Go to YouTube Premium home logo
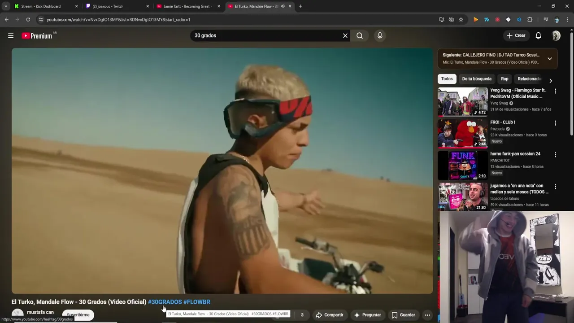This screenshot has width=574, height=323. tap(37, 36)
